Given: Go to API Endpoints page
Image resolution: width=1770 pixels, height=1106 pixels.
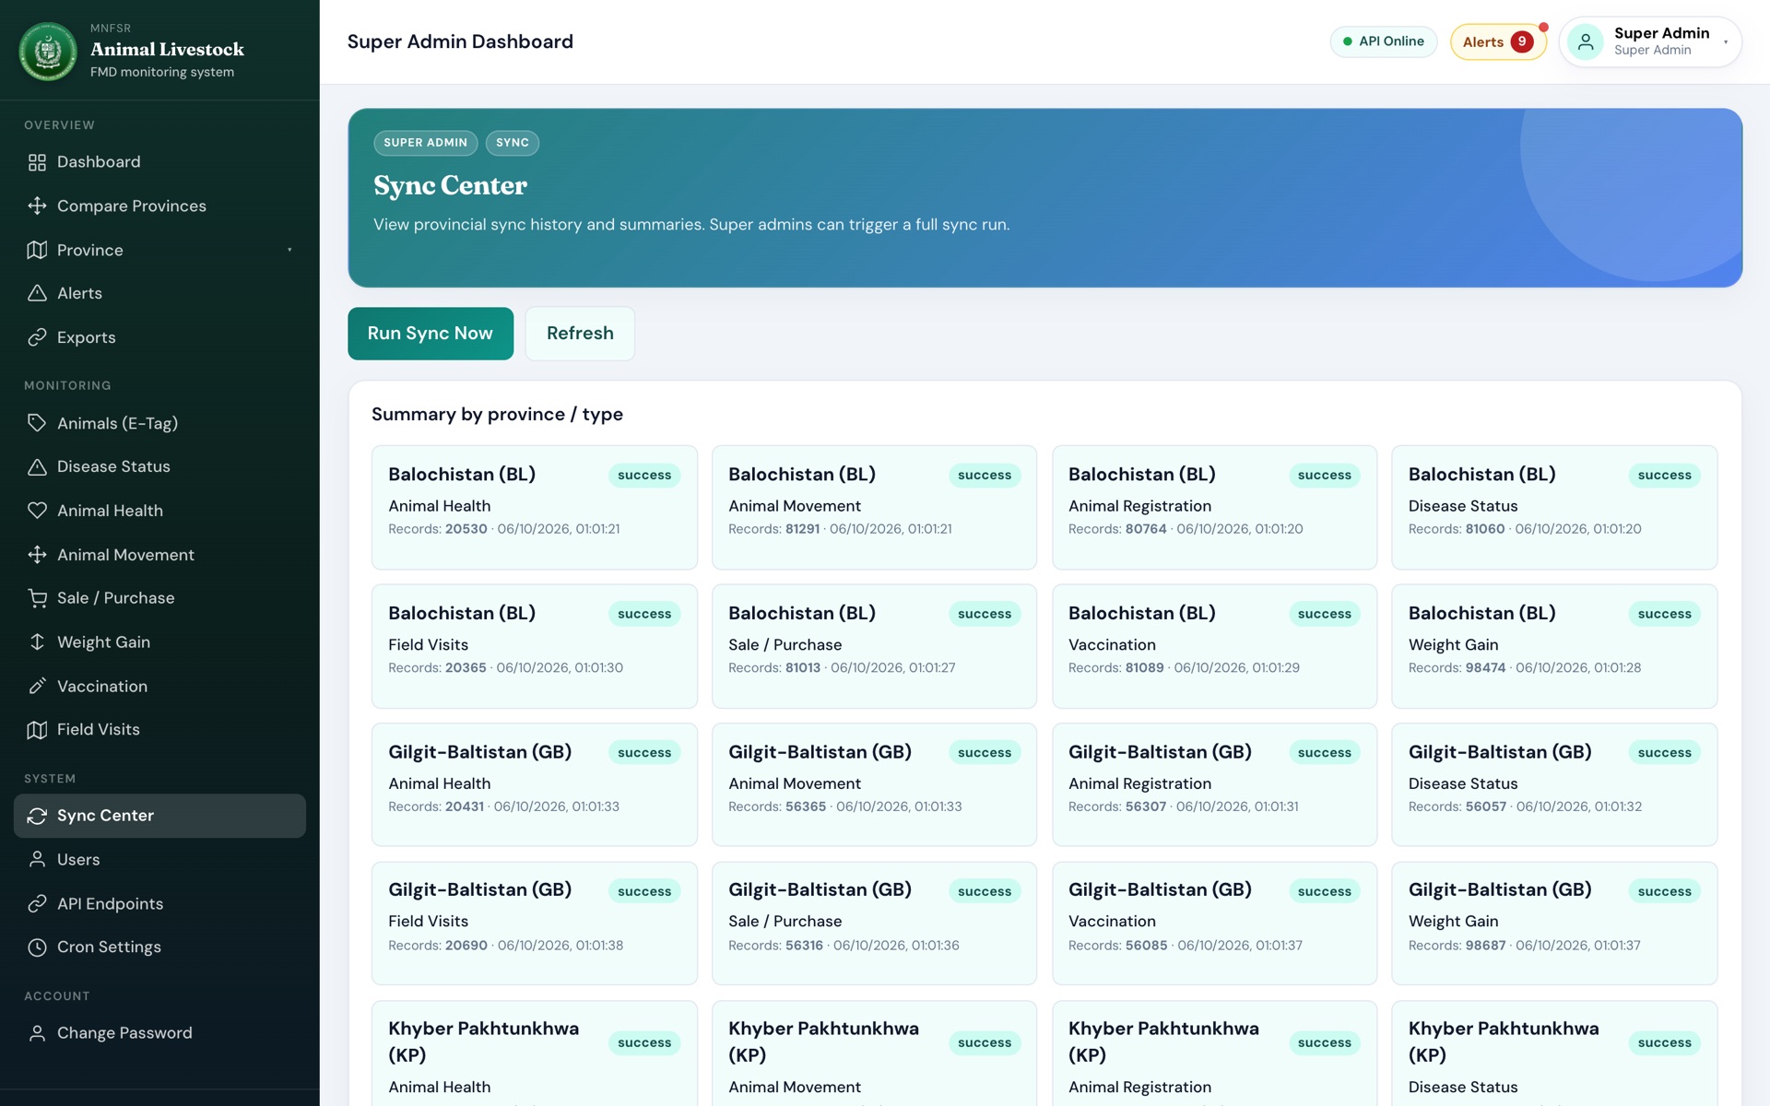Looking at the screenshot, I should point(159,904).
